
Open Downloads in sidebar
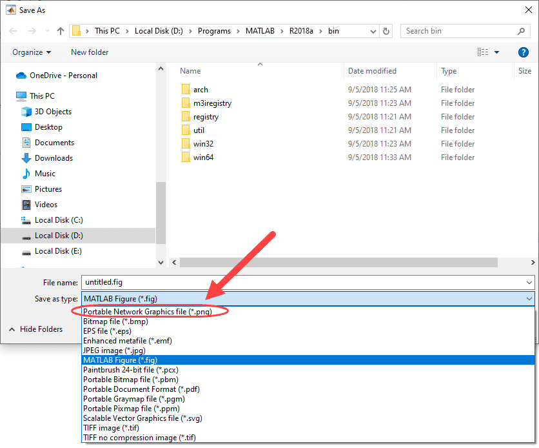click(47, 158)
